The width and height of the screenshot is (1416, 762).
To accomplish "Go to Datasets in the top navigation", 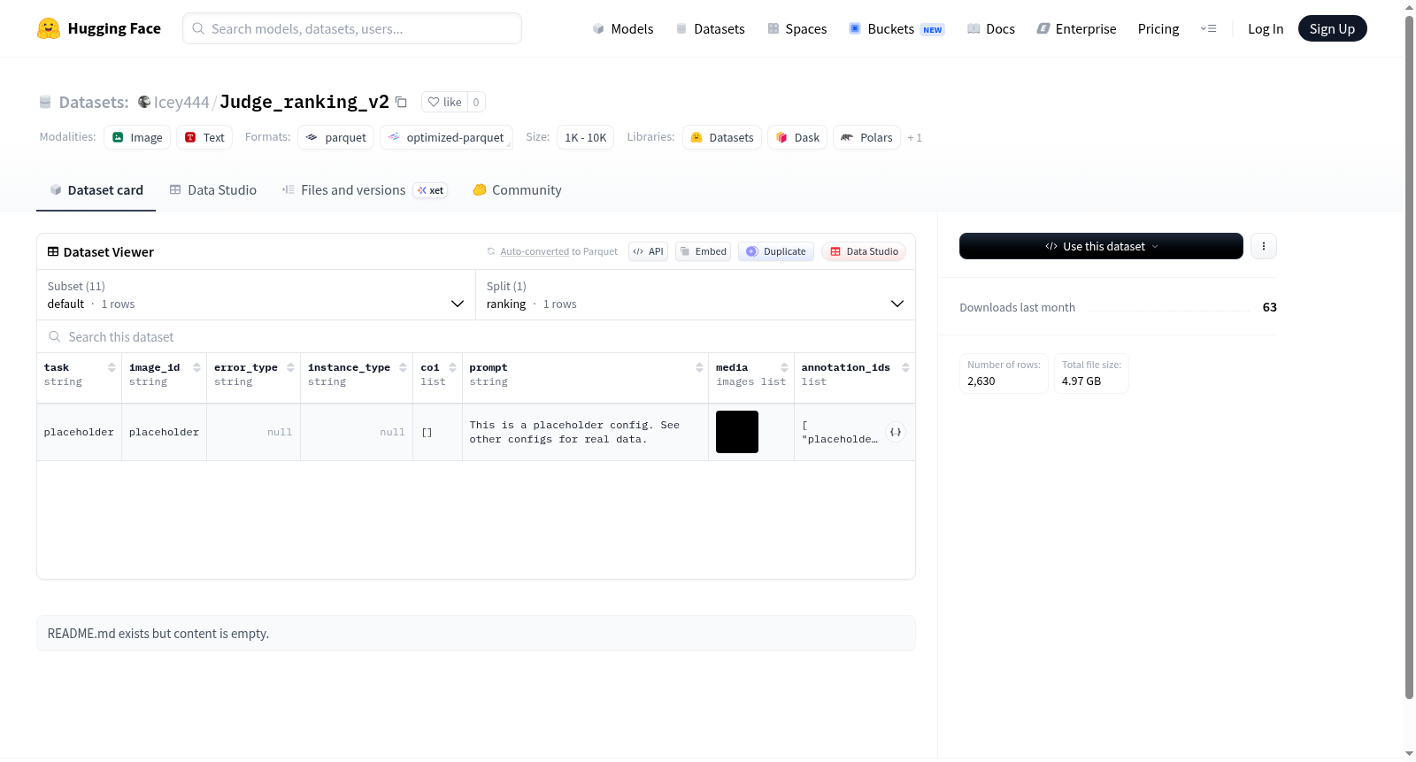I will (x=710, y=28).
